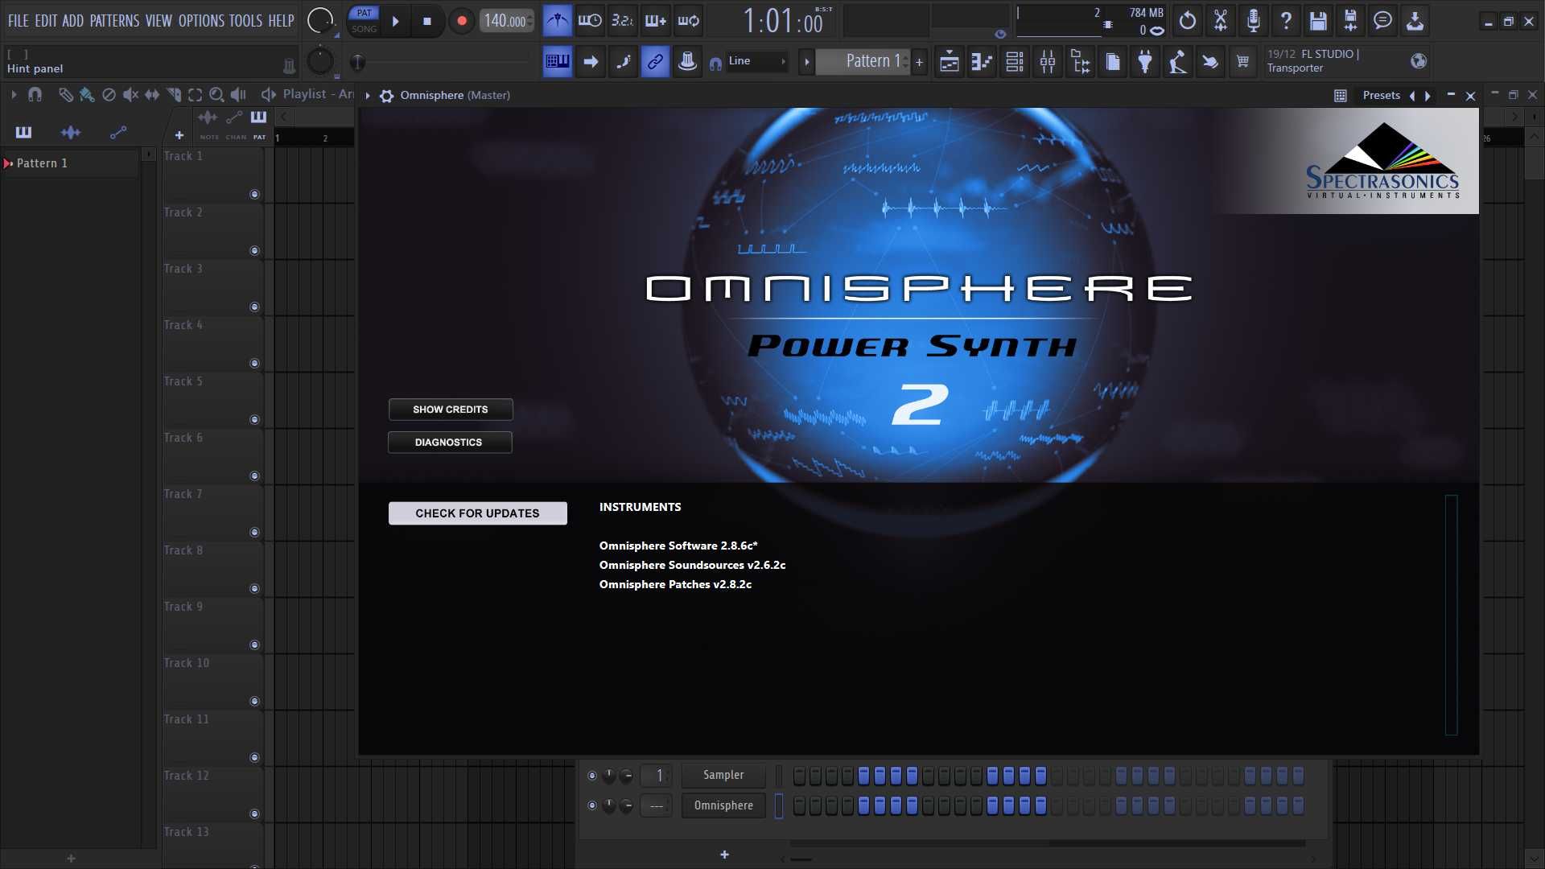Open the Pattern 1 selector dropdown
The image size is (1545, 869).
pyautogui.click(x=863, y=61)
